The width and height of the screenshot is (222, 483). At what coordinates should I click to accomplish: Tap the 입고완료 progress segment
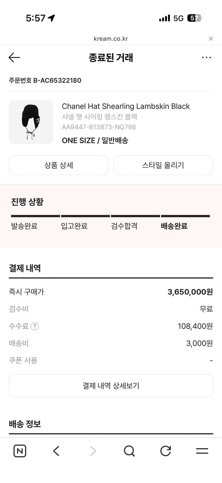click(75, 226)
